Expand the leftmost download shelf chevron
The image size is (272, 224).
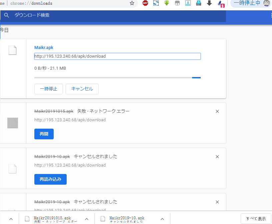[11, 219]
